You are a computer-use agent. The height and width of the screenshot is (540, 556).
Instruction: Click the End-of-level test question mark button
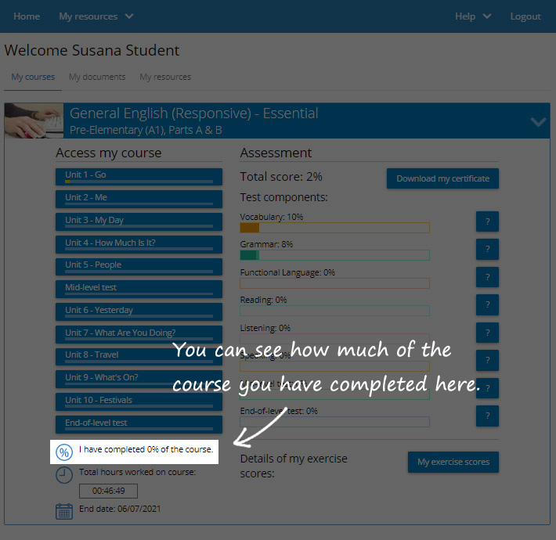487,416
